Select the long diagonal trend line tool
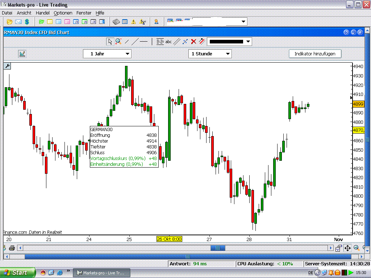371x278 pixels. coord(135,42)
